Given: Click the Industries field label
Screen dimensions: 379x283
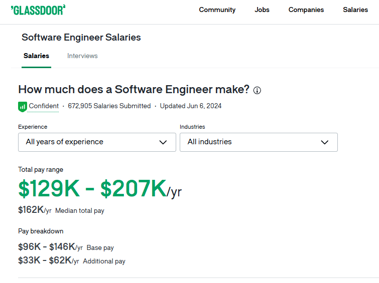Looking at the screenshot, I should click(x=192, y=127).
